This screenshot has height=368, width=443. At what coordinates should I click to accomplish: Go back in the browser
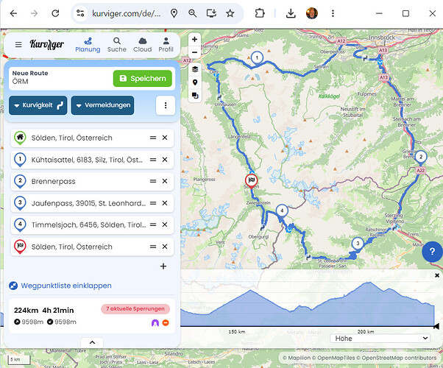(x=13, y=13)
